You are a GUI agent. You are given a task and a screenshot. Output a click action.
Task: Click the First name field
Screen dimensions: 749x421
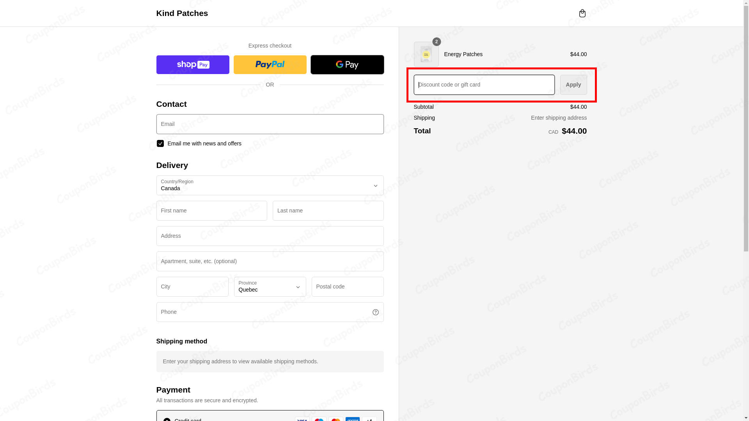pyautogui.click(x=212, y=211)
